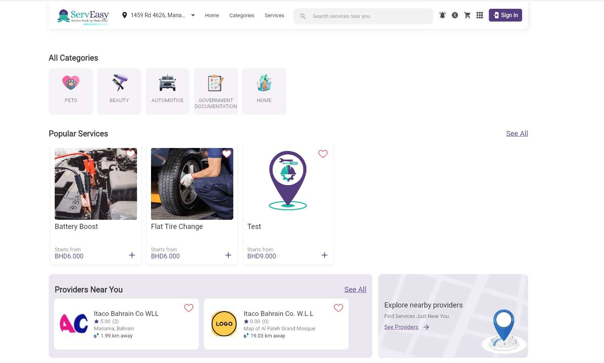
Task: Toggle favorite heart on Flat Tire Change
Action: coord(226,154)
